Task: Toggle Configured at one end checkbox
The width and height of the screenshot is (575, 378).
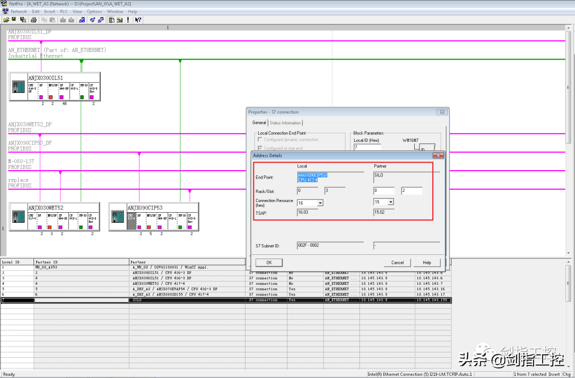Action: tap(261, 148)
